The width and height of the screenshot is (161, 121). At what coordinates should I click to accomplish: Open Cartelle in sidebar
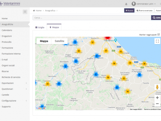[5, 95]
